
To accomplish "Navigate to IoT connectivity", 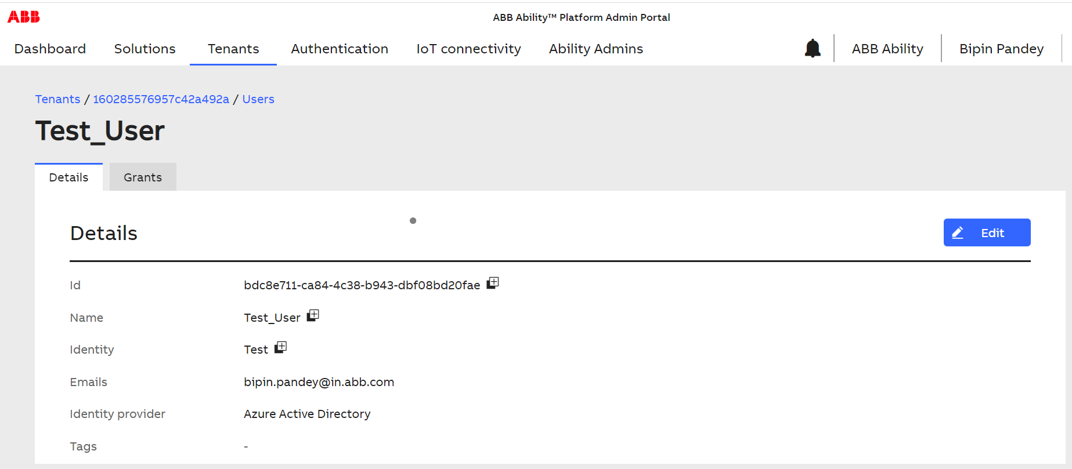I will click(x=468, y=49).
